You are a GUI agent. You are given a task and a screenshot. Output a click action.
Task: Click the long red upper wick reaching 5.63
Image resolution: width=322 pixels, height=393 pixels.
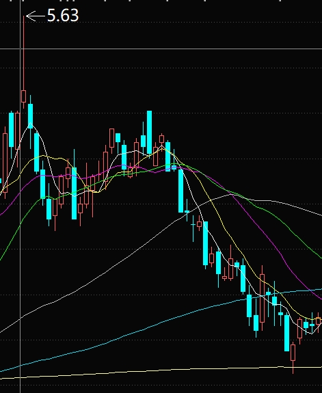click(23, 53)
